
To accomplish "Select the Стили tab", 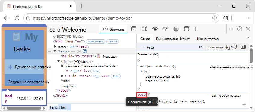I will pos(145,39).
